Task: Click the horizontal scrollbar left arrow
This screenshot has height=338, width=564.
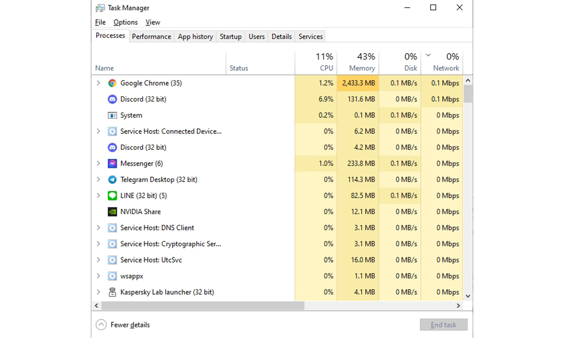Action: 96,306
